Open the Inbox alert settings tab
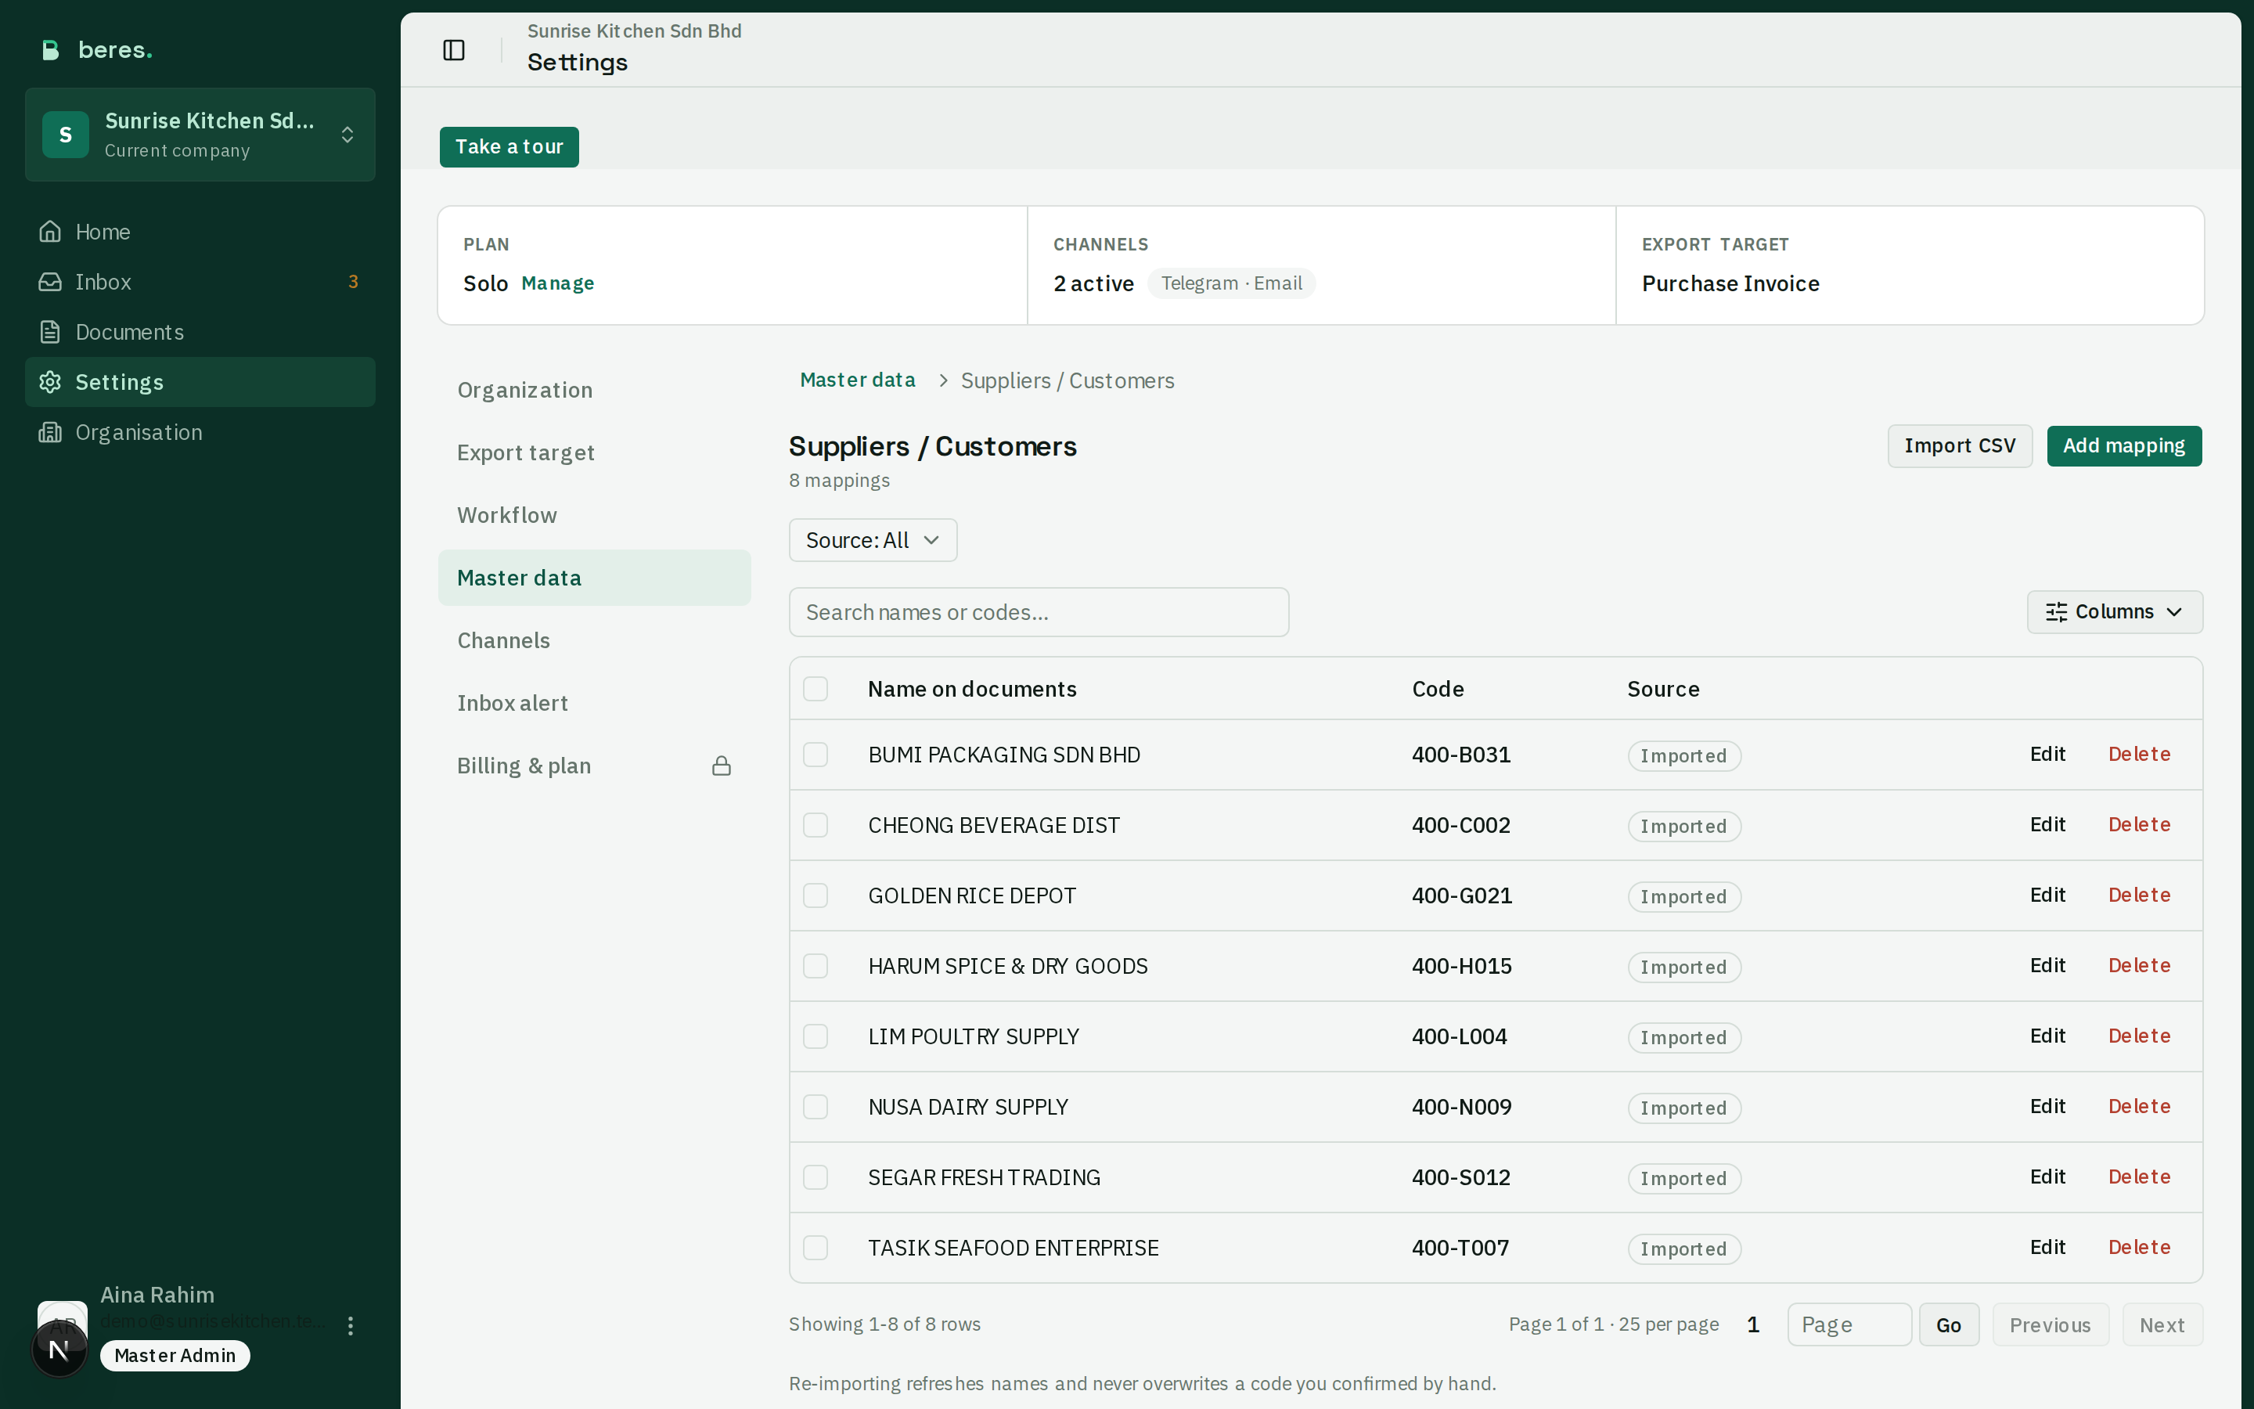 pos(594,703)
